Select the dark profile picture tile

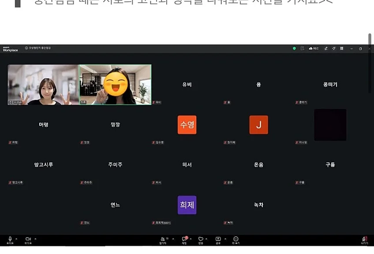click(x=330, y=125)
